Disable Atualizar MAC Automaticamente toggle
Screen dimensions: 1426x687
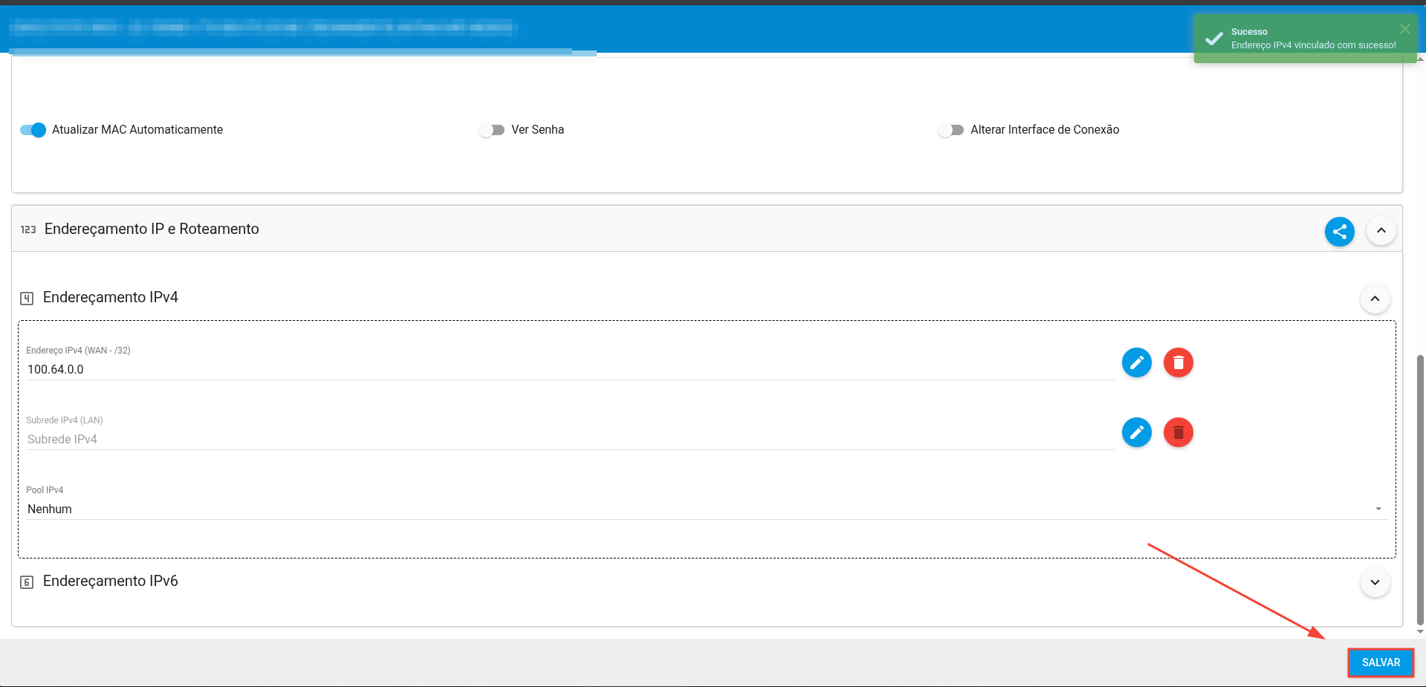(x=33, y=130)
